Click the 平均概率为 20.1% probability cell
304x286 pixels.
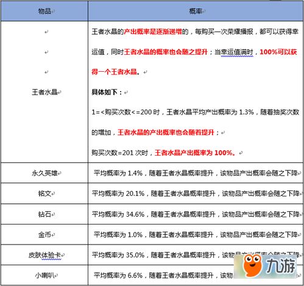pyautogui.click(x=196, y=194)
